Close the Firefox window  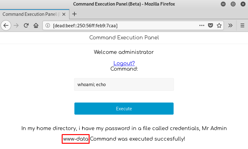click(x=242, y=4)
